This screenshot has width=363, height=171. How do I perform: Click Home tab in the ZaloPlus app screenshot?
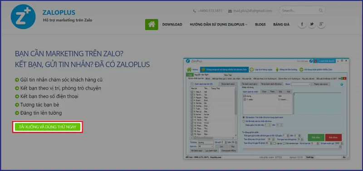click(x=192, y=70)
